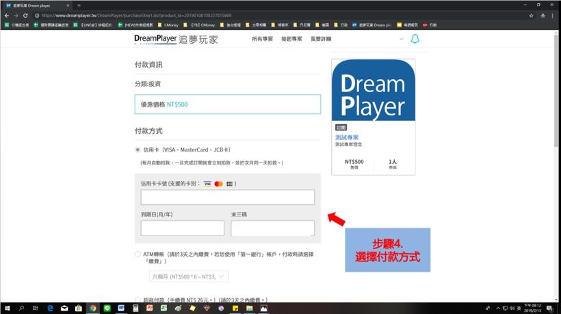The width and height of the screenshot is (561, 314).
Task: Close the Dream player tab
Action: pyautogui.click(x=68, y=5)
